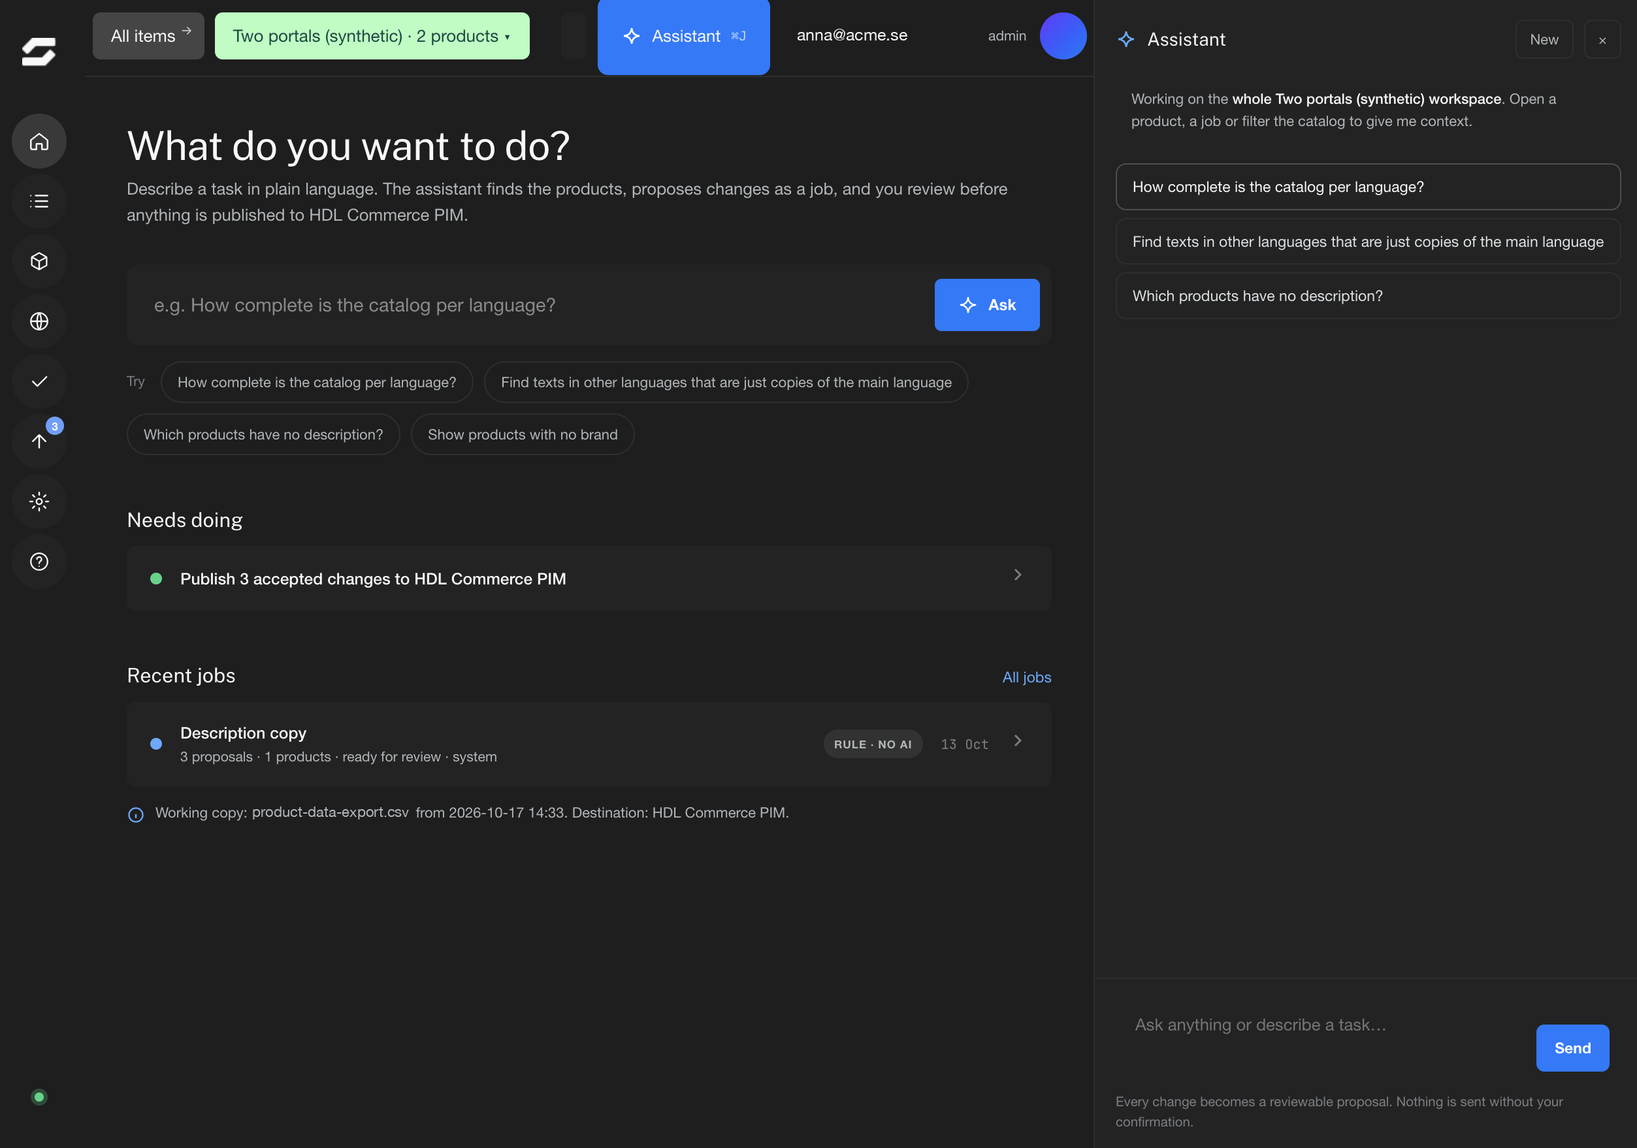
Task: Start a New assistant conversation
Action: [x=1544, y=40]
